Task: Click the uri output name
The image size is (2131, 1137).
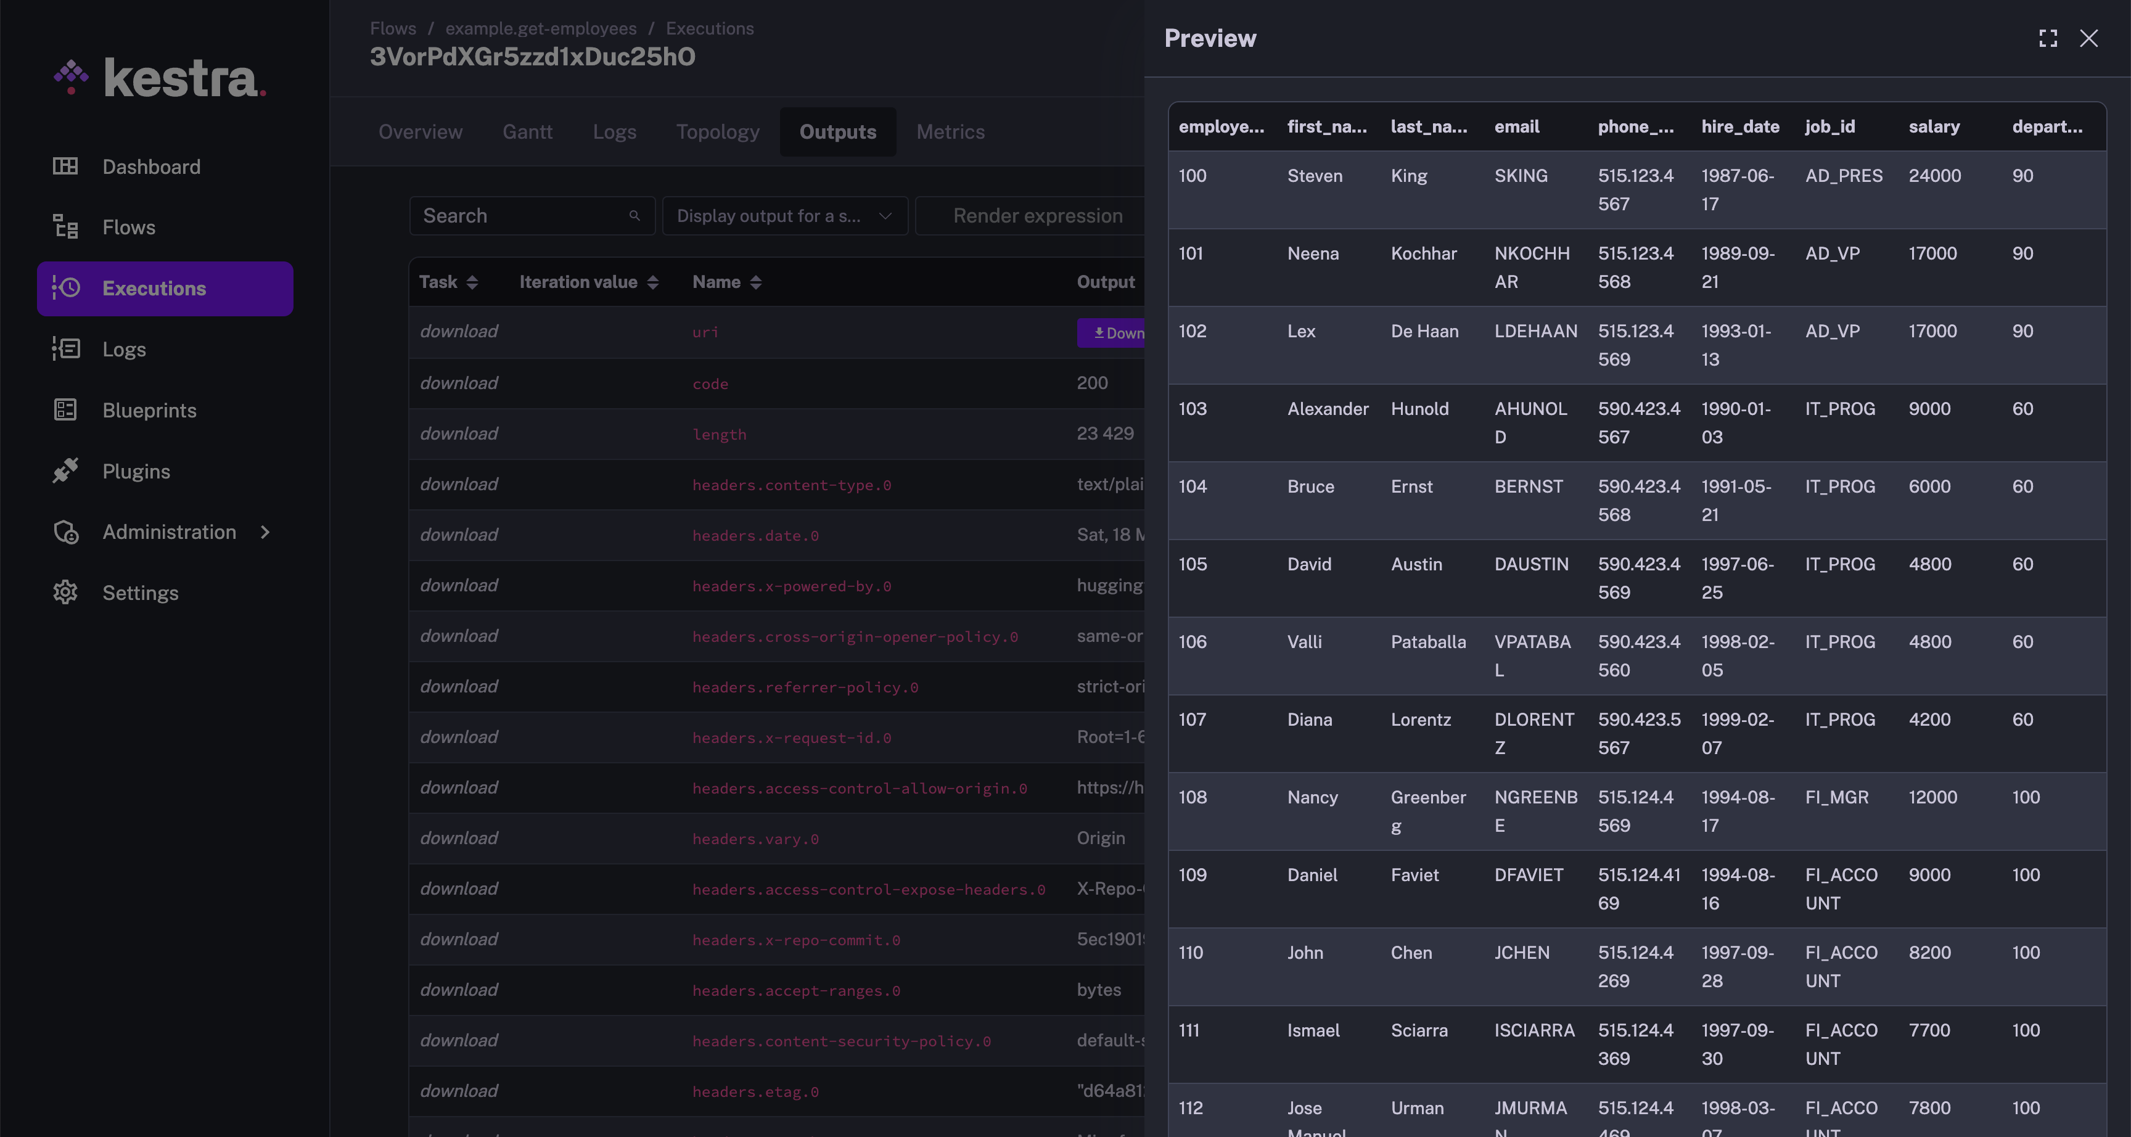Action: tap(705, 332)
